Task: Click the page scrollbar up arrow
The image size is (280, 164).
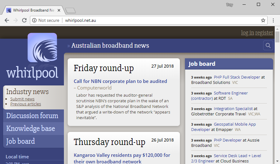Action: coord(277,29)
